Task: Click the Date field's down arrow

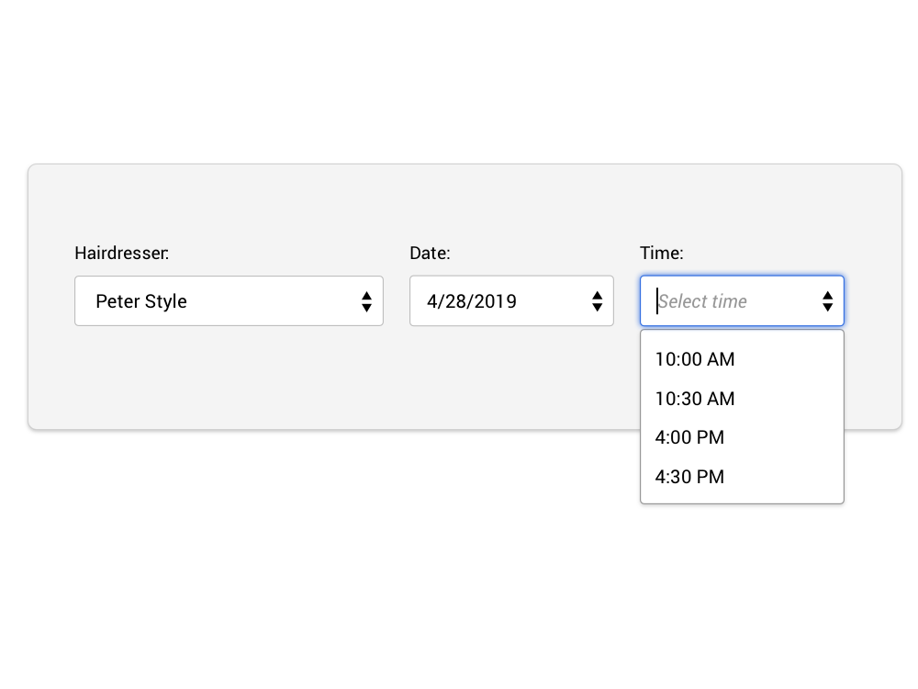Action: pos(597,308)
